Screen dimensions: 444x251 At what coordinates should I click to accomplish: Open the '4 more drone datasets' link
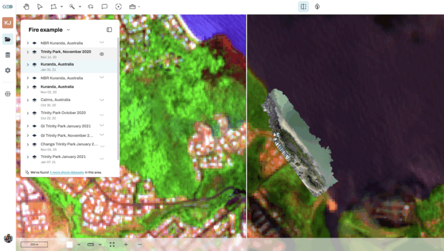click(67, 172)
